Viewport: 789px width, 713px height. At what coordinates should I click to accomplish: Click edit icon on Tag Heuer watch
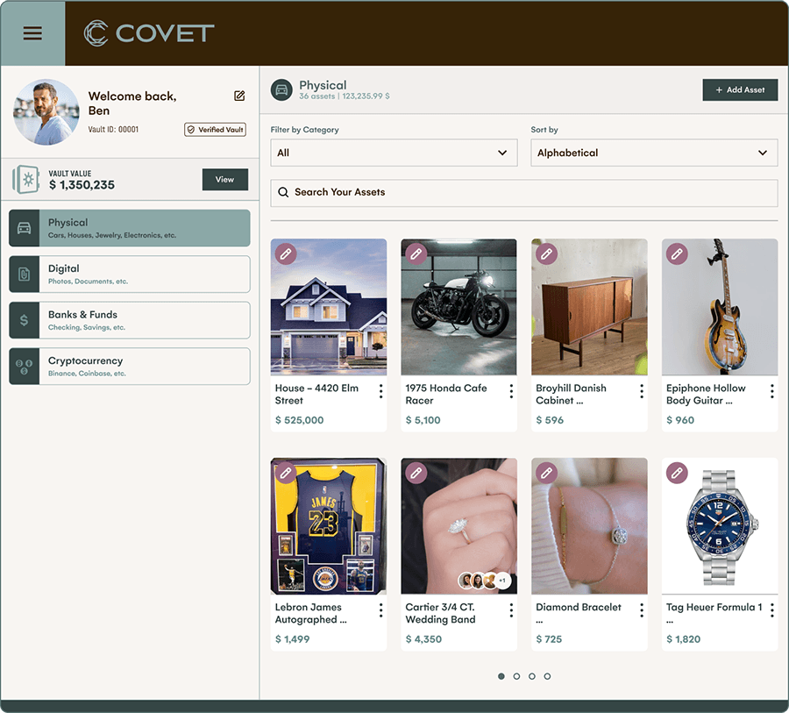point(676,474)
